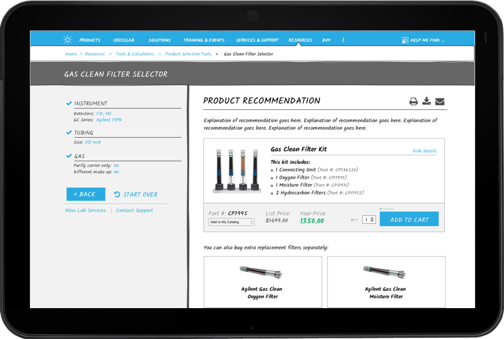Click the In Stock indicator

[387, 209]
